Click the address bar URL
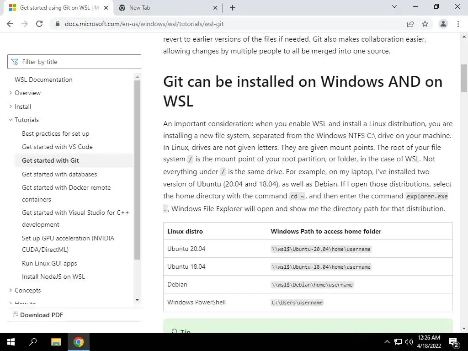Image resolution: width=468 pixels, height=351 pixels. 144,24
